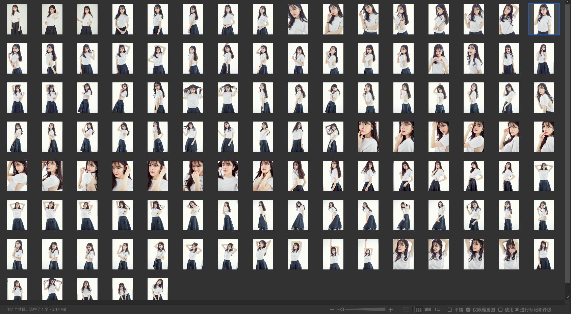Switch to thumbnails view icon
571x314 pixels.
point(418,310)
